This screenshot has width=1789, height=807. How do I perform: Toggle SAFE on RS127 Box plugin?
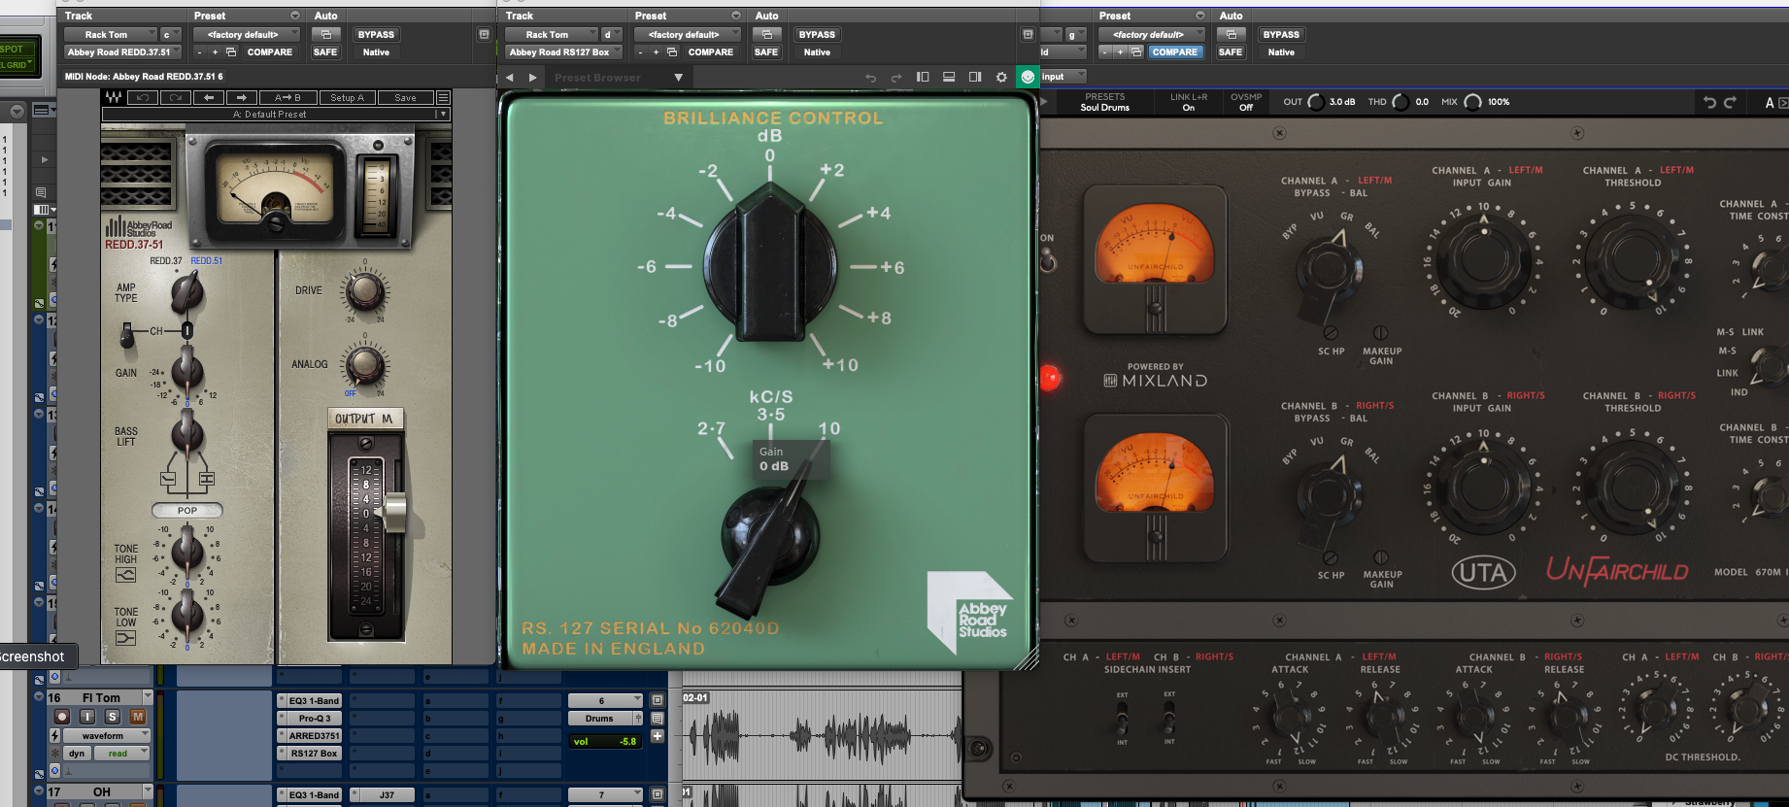[x=766, y=52]
